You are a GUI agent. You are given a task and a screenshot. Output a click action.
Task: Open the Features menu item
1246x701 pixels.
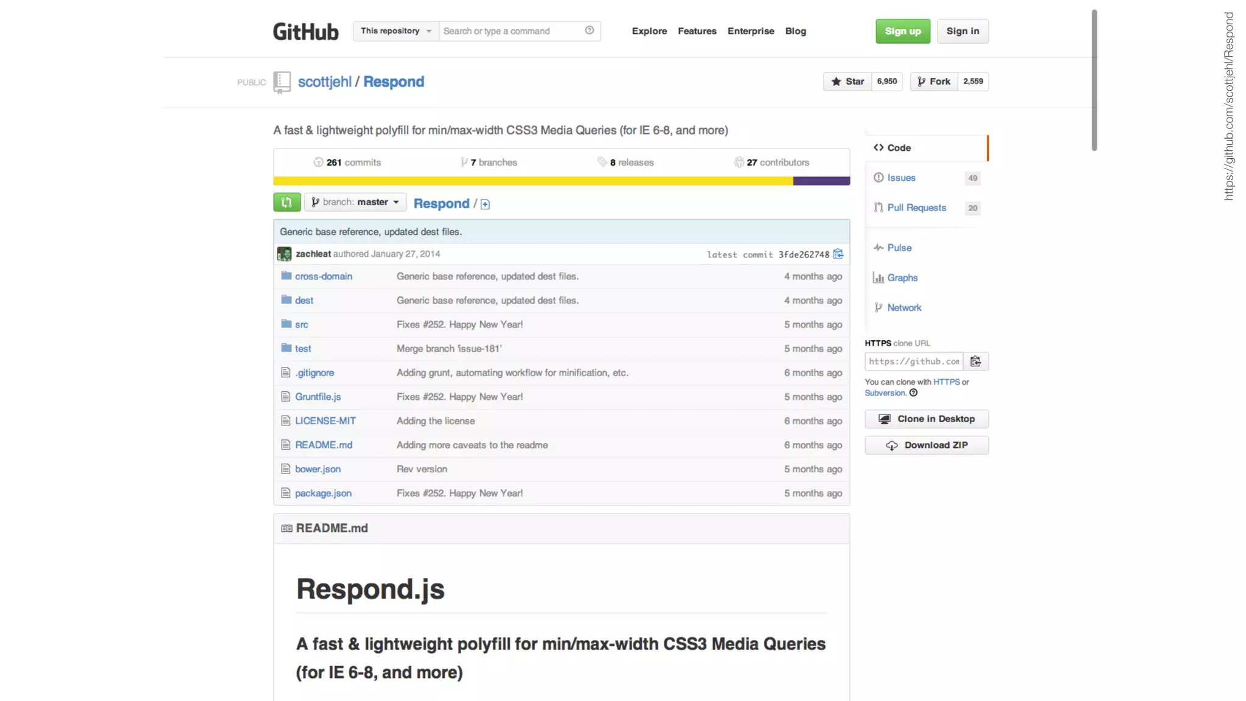point(697,31)
